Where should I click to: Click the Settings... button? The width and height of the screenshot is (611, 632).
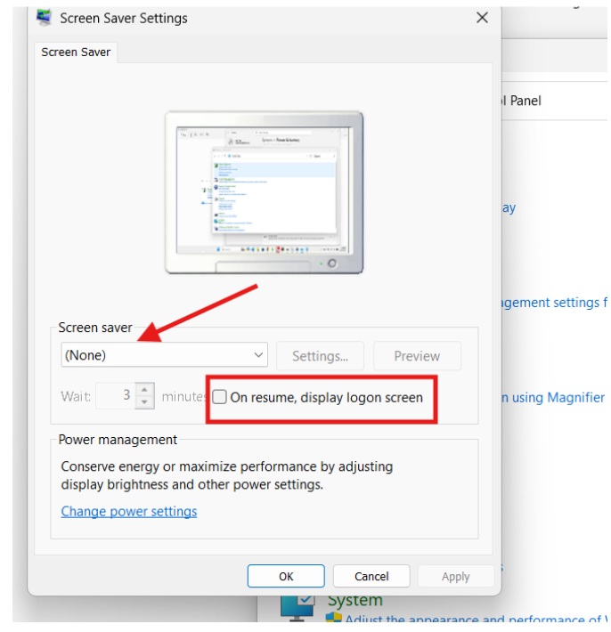[x=321, y=356]
